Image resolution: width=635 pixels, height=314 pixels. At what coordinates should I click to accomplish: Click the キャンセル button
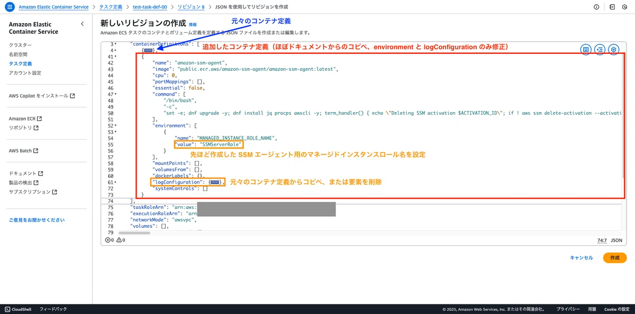[581, 258]
